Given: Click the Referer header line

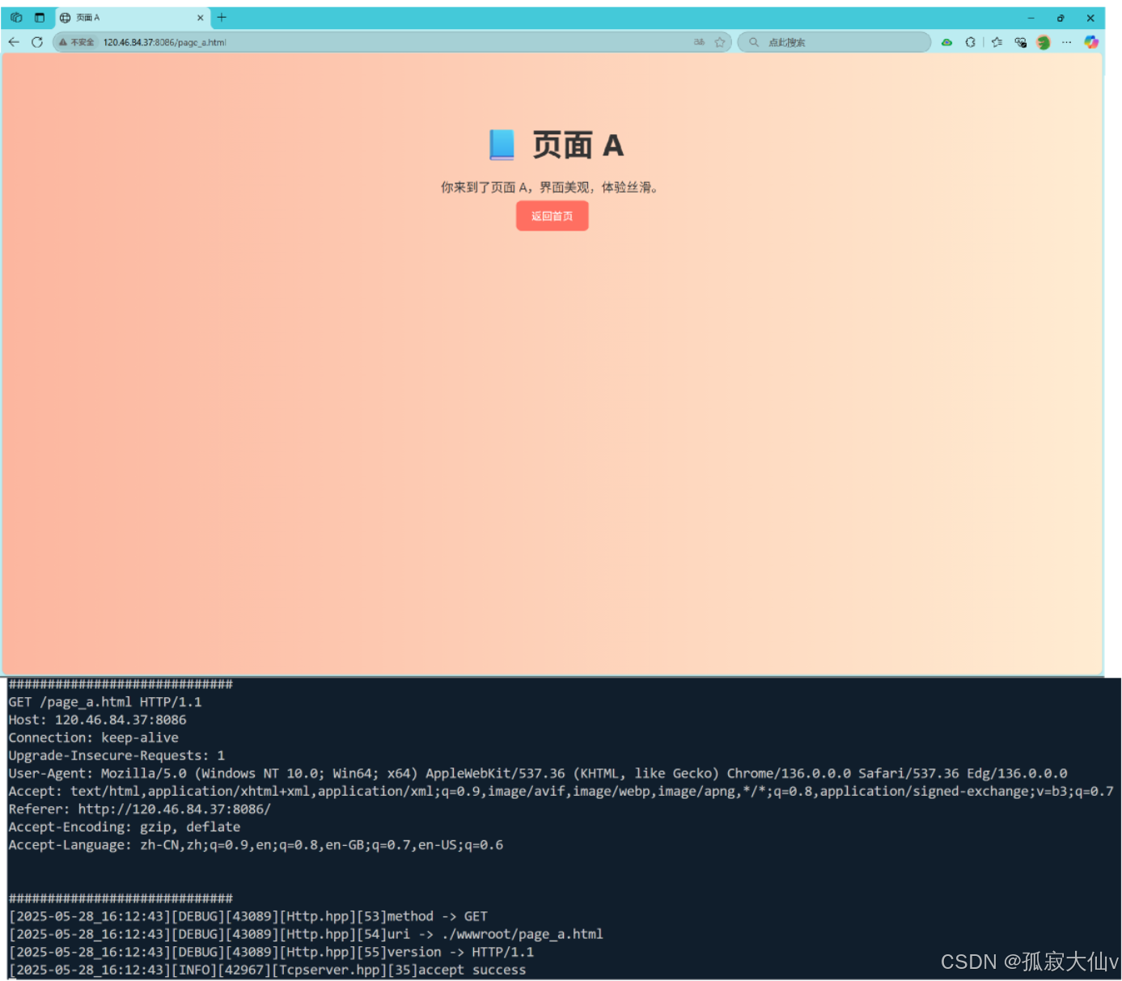Looking at the screenshot, I should pos(139,809).
